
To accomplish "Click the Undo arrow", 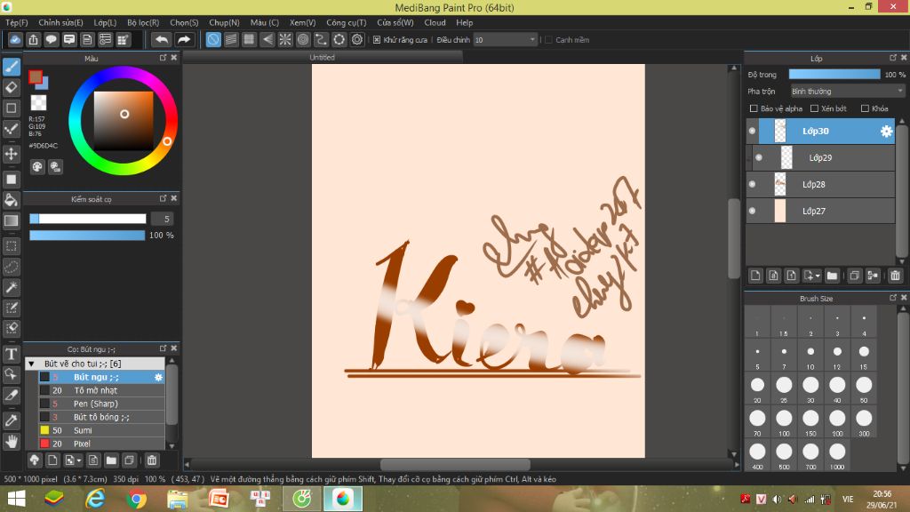I will (162, 39).
